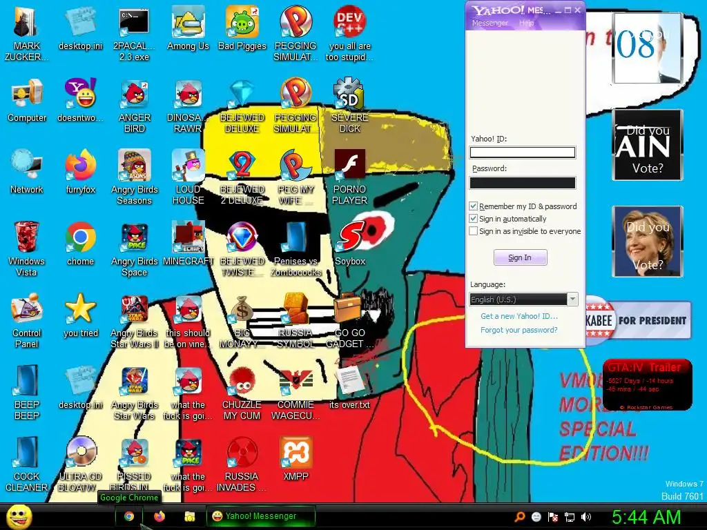Click the magnifier search tray icon
The height and width of the screenshot is (530, 707).
pyautogui.click(x=520, y=517)
